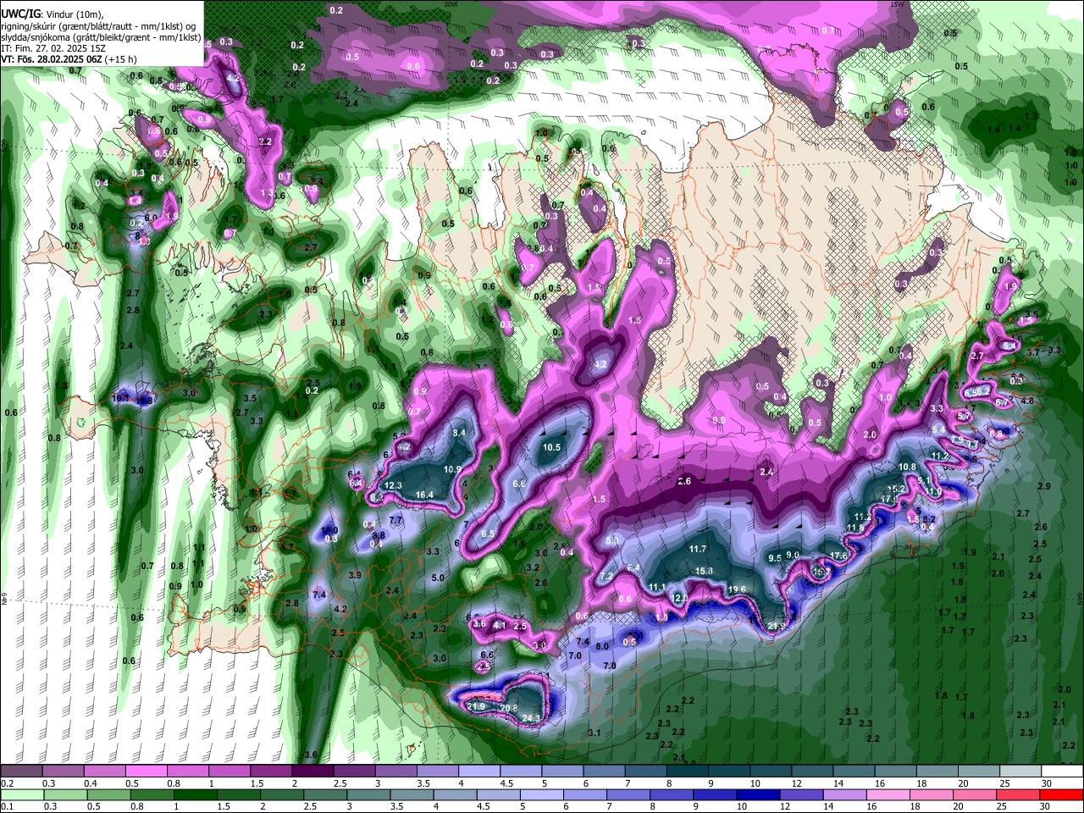Click the 12.3 precipitation value on the map

[x=393, y=485]
